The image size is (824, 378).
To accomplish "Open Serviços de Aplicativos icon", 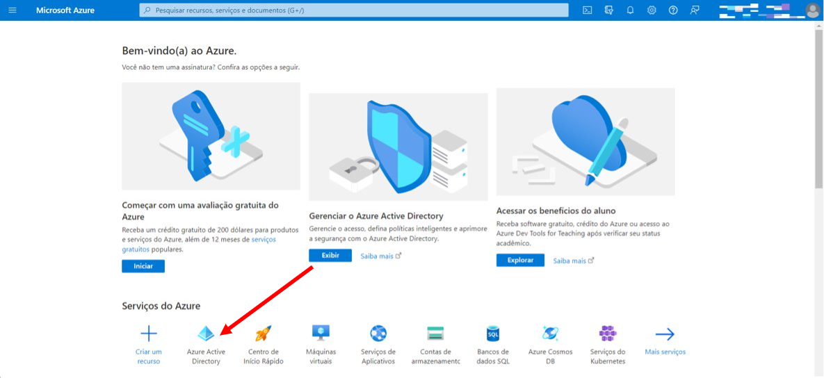I will (378, 345).
